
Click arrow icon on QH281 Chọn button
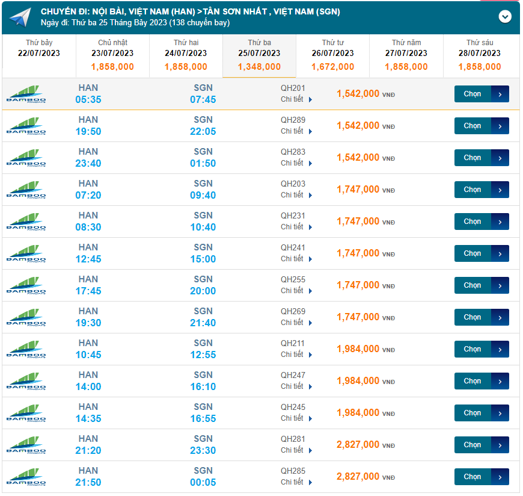(x=500, y=445)
